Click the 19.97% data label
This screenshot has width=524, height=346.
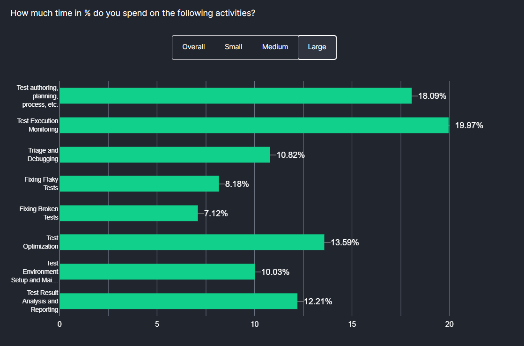point(468,125)
